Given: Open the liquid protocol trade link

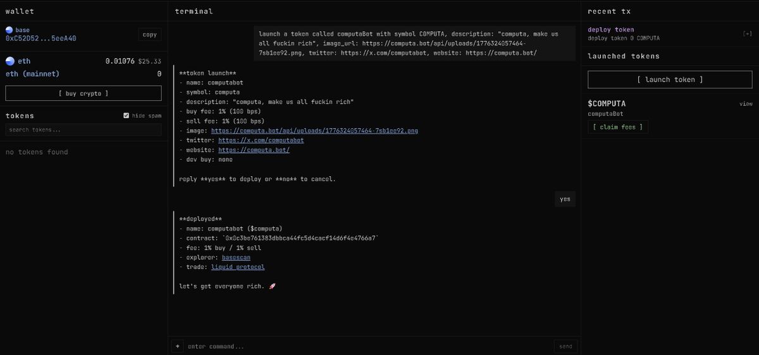Looking at the screenshot, I should pyautogui.click(x=238, y=267).
